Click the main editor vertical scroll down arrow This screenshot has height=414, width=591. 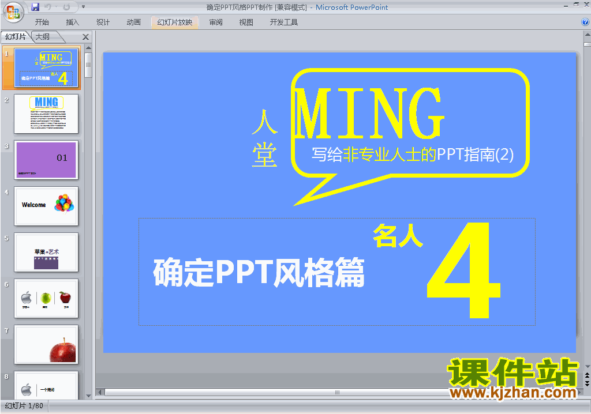(587, 366)
